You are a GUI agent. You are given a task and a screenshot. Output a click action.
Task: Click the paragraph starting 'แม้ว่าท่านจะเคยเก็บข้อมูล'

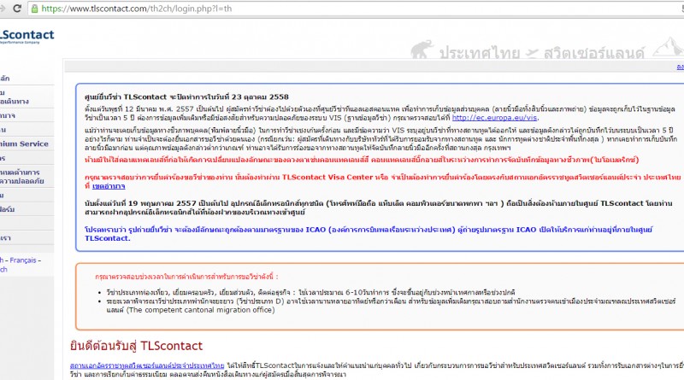pyautogui.click(x=380, y=139)
